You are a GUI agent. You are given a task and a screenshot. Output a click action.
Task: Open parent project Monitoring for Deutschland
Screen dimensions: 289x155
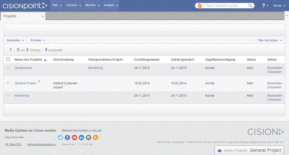click(x=95, y=68)
